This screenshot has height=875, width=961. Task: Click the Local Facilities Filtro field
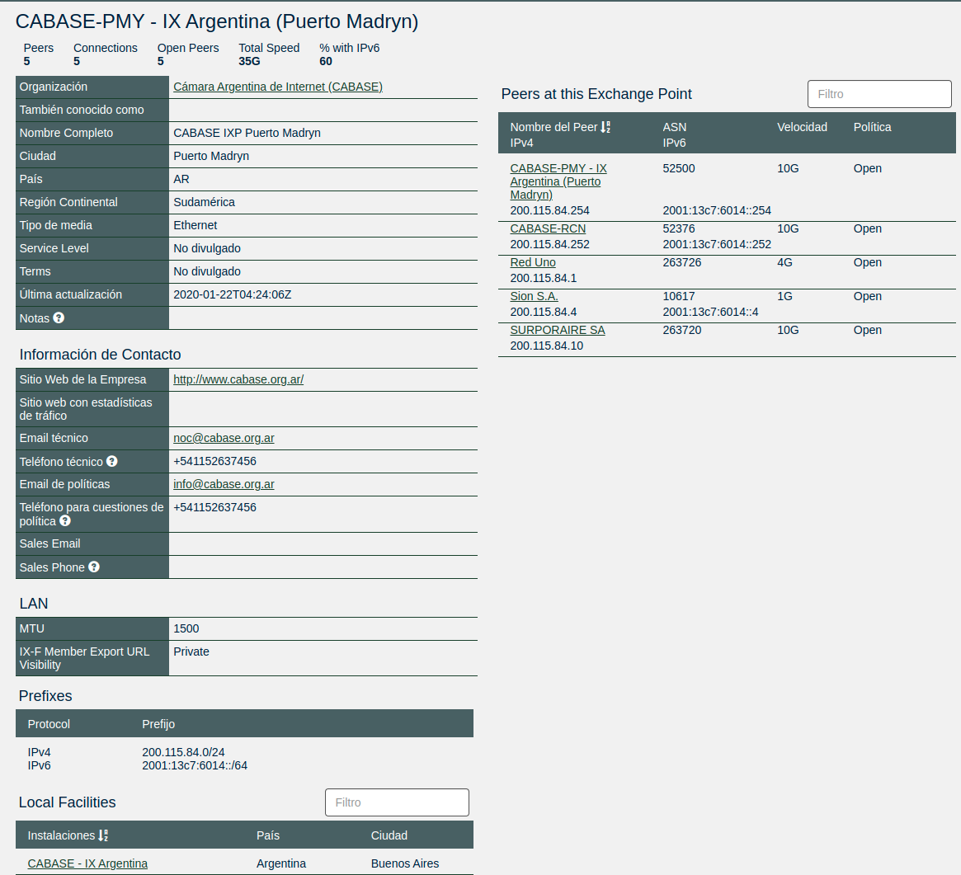click(x=397, y=802)
